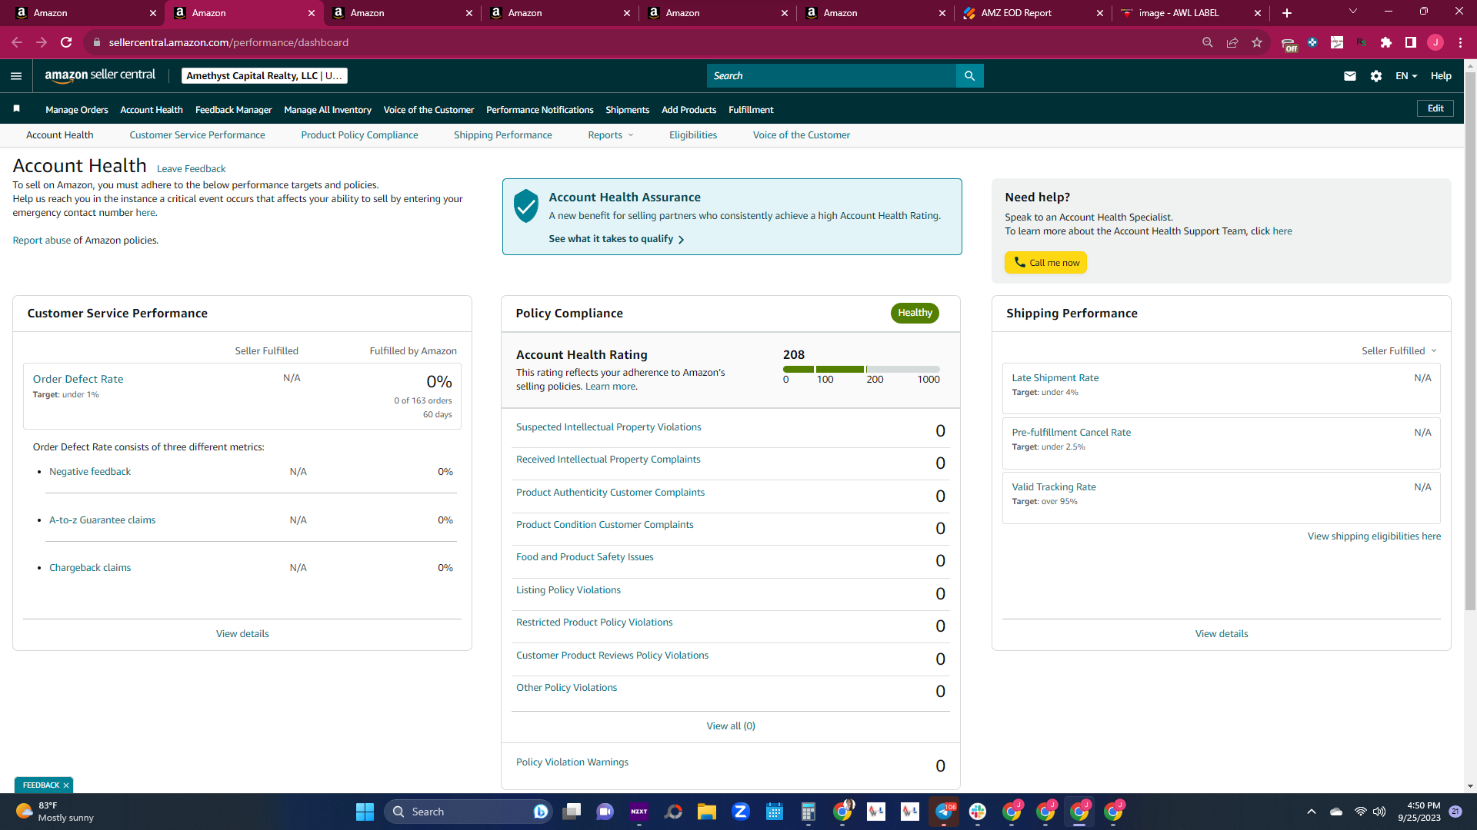Screen dimensions: 1477x830
Task: Change the Seller Fulfilled shipping dropdown
Action: click(x=1399, y=351)
